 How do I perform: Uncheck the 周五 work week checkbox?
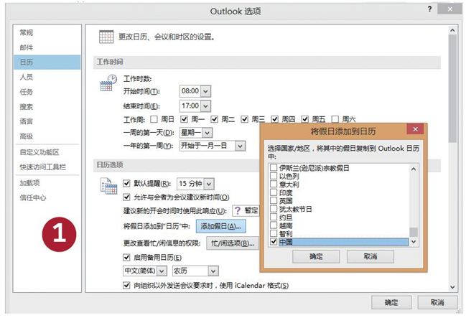[x=305, y=119]
